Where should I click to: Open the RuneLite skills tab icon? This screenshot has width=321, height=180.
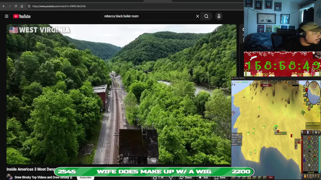pyautogui.click(x=305, y=132)
